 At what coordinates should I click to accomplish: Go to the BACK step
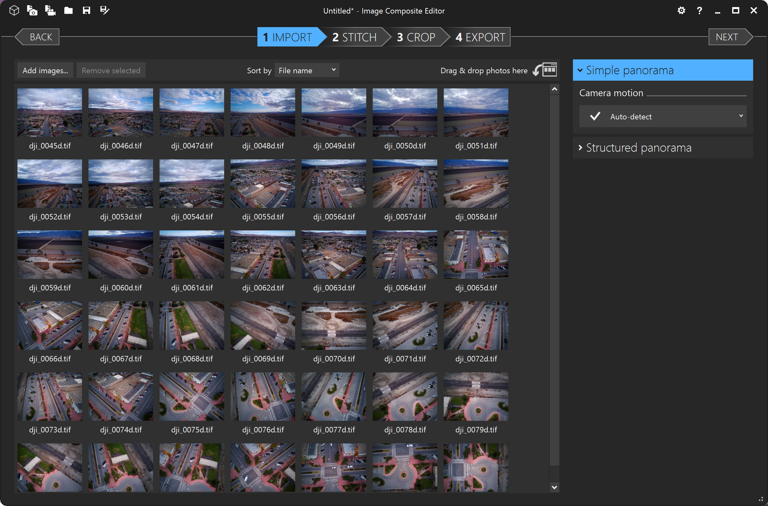click(x=37, y=37)
